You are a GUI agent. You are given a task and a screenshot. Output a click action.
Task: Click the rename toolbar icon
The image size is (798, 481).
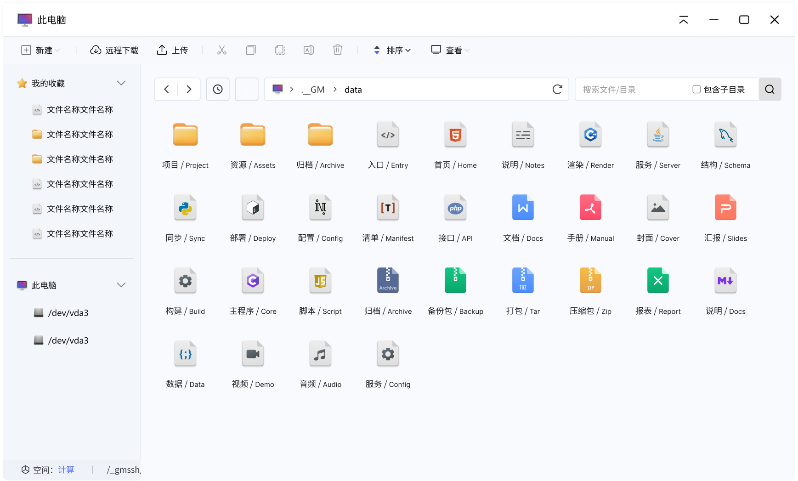[309, 50]
